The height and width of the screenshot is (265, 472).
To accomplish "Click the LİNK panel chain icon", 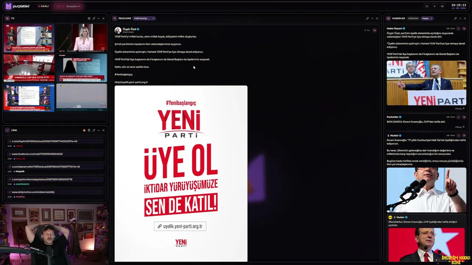I will point(7,130).
